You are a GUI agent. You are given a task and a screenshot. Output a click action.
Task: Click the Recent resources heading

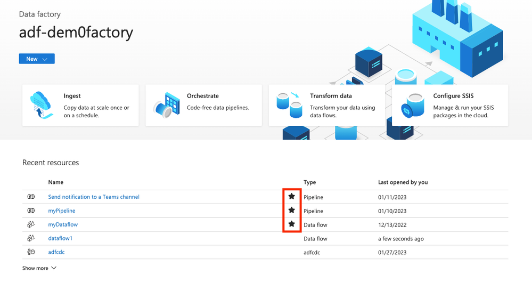(x=51, y=163)
